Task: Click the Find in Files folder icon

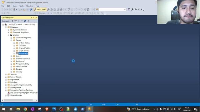Action: coord(97,10)
